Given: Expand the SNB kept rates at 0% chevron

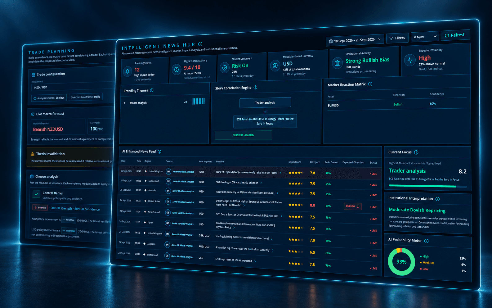Looking at the screenshot, I should [255, 261].
